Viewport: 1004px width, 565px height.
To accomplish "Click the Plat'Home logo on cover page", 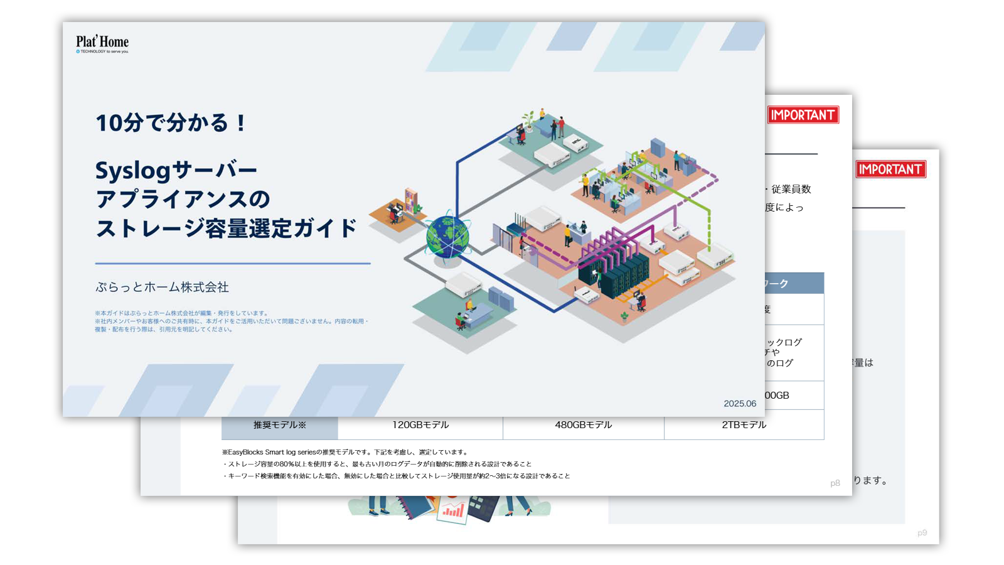I will 102,44.
